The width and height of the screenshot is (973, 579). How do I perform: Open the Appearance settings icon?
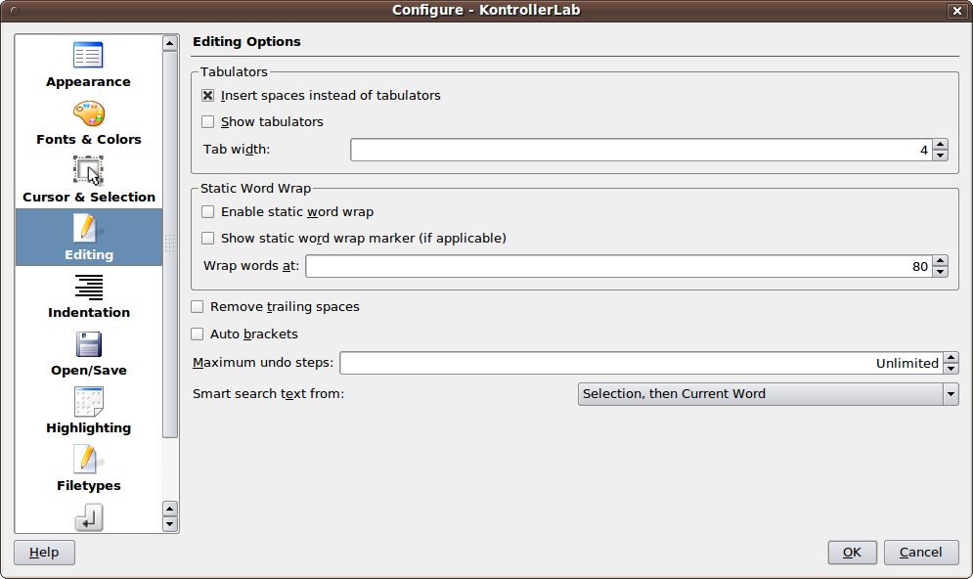(88, 56)
